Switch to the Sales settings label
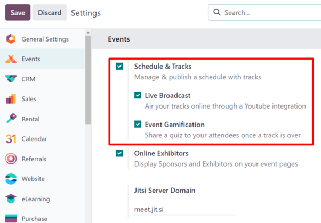Screen dimensions: 321x223 point(29,99)
